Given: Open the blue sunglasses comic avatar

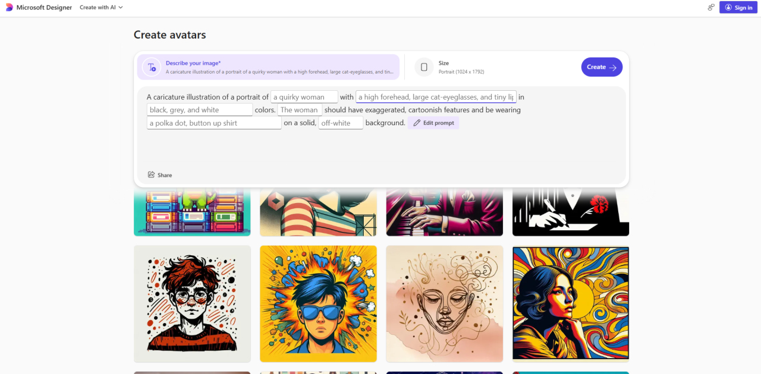Looking at the screenshot, I should (318, 303).
